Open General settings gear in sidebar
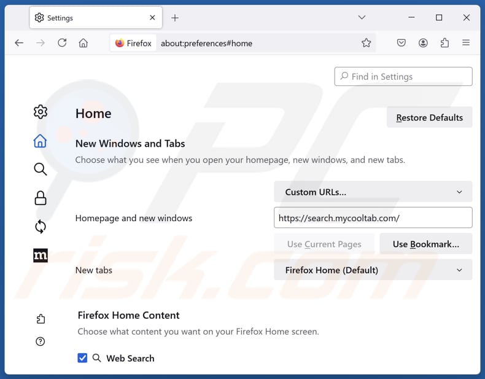This screenshot has width=485, height=379. click(x=41, y=112)
